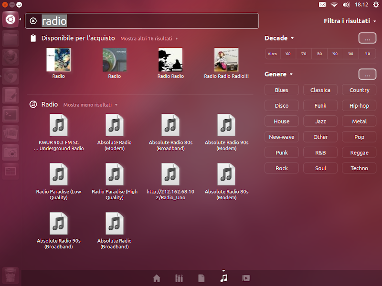Open Radio Paradise (High Quality) station
382x286 pixels.
[115, 182]
